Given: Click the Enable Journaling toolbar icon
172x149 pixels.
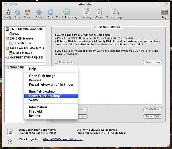Looking at the screenshot, I should click(67, 12).
